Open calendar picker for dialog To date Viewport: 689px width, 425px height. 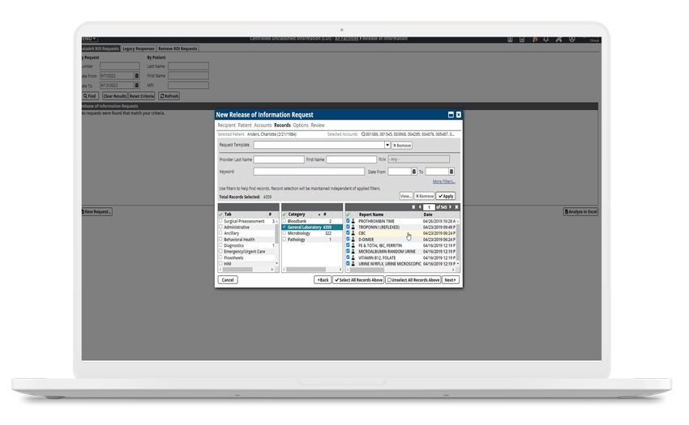(451, 172)
